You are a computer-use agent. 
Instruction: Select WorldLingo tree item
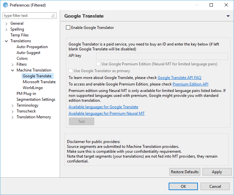[x=33, y=87]
